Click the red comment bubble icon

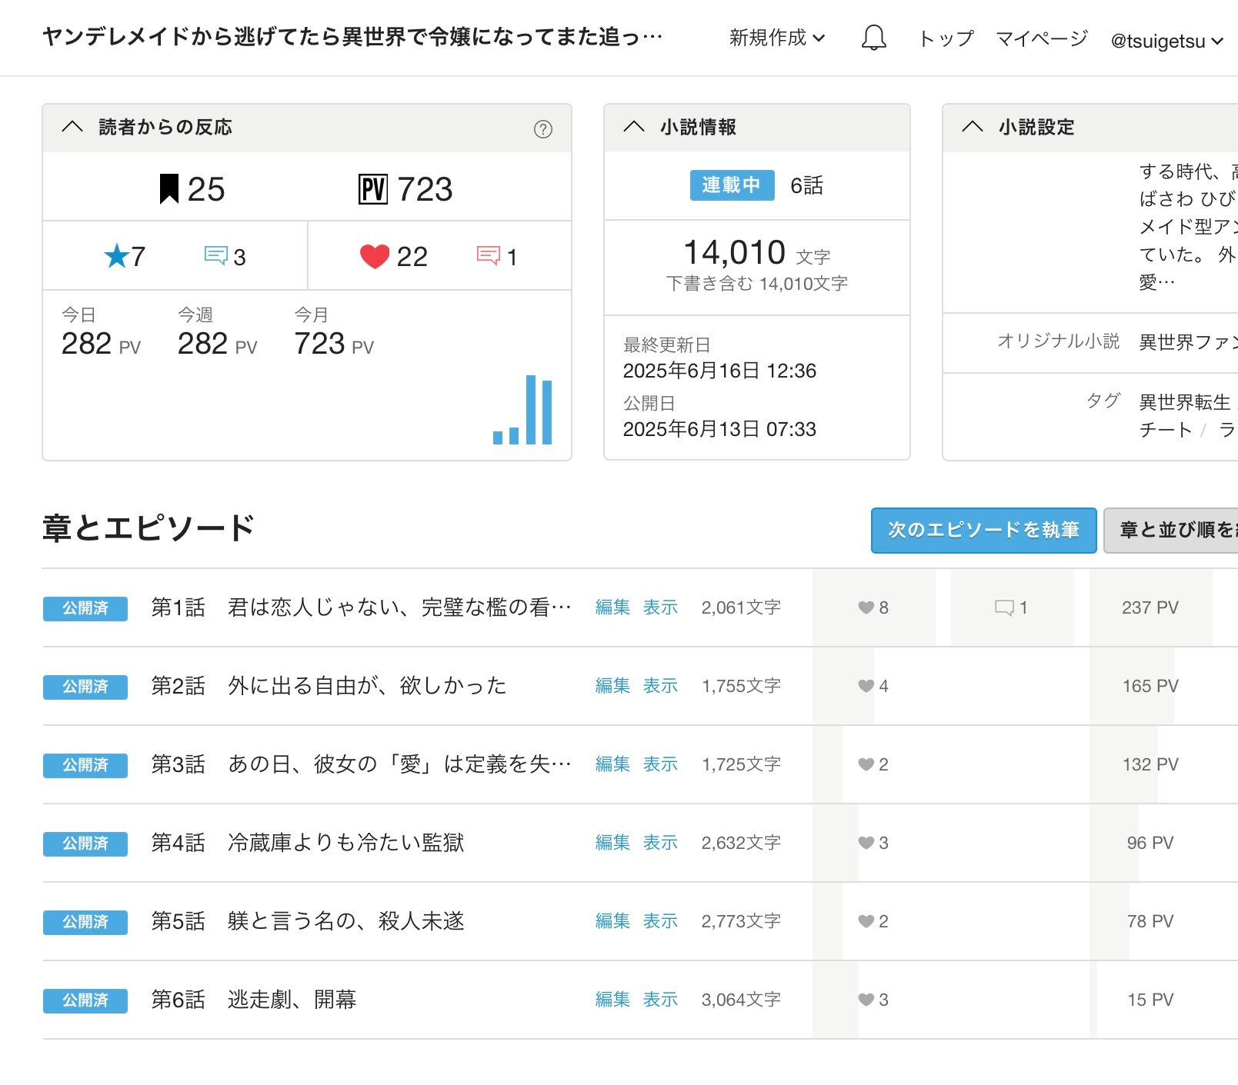click(x=488, y=255)
